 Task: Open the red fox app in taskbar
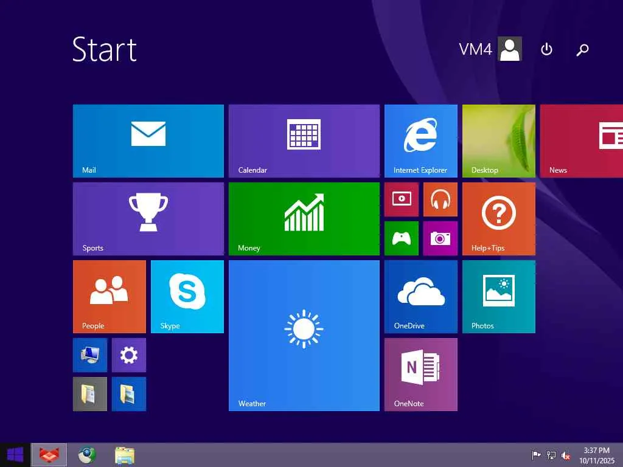pyautogui.click(x=49, y=455)
